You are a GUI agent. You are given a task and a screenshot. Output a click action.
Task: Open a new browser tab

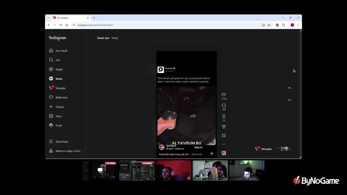click(94, 18)
